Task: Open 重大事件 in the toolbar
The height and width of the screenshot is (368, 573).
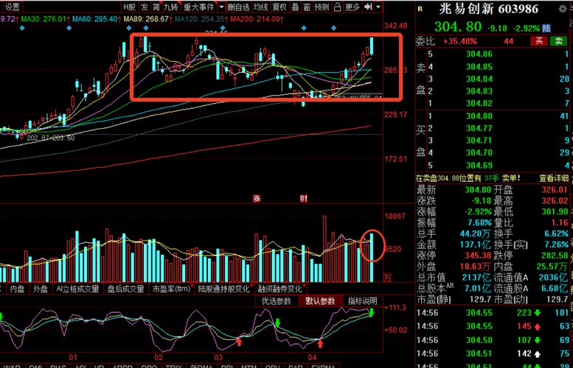Action: [199, 7]
